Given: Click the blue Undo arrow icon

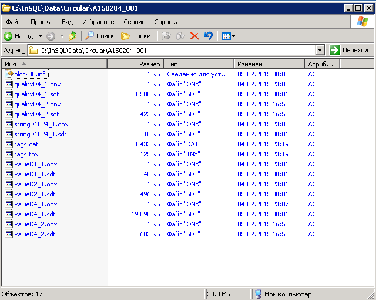Looking at the screenshot, I should (x=208, y=36).
